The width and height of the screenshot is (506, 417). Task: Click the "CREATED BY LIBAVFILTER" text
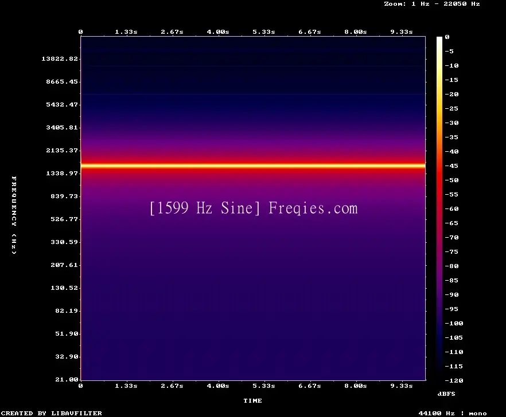click(51, 413)
